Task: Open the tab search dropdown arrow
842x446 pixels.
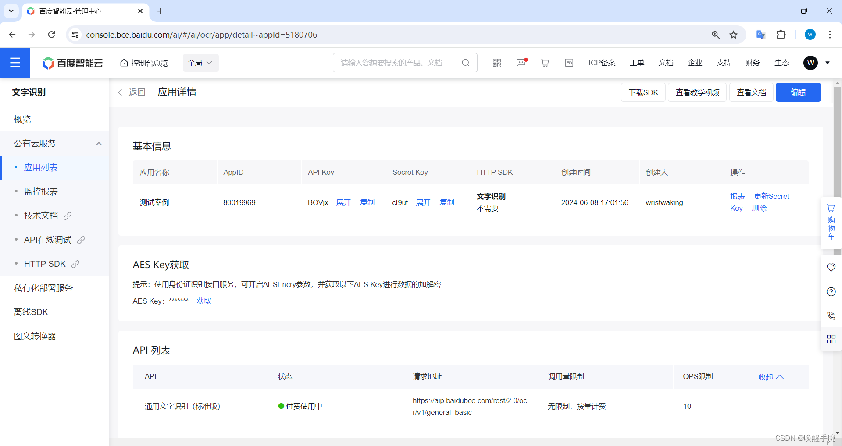Action: (x=11, y=11)
